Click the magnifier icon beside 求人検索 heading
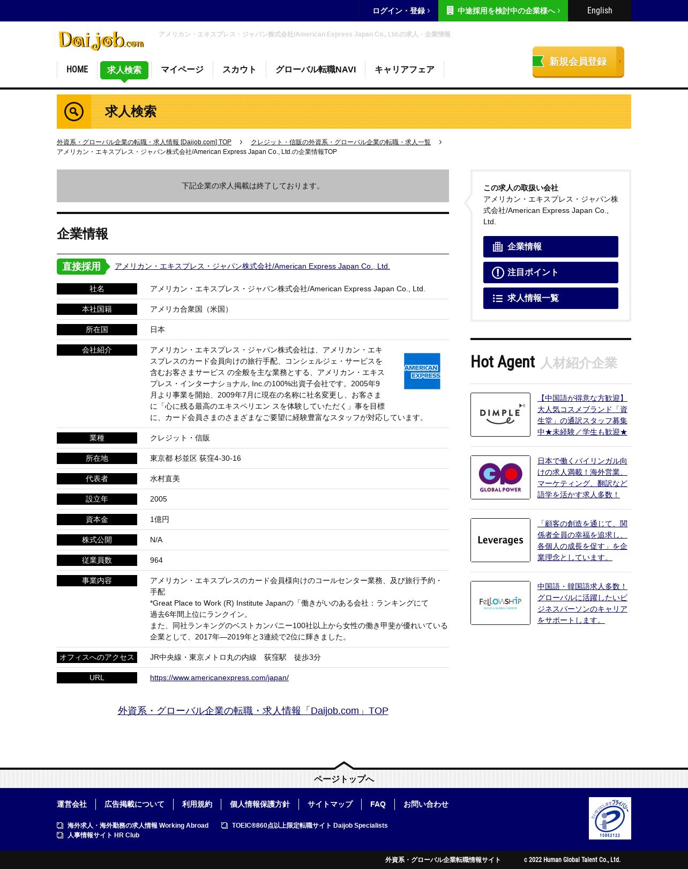The height and width of the screenshot is (869, 688). (x=74, y=112)
